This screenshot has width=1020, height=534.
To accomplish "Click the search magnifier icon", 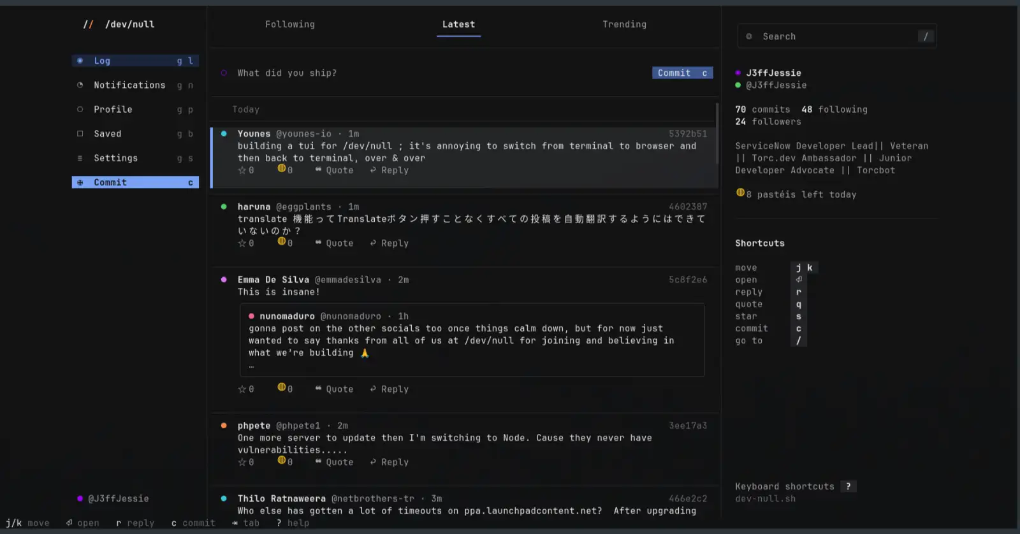I will click(x=749, y=36).
